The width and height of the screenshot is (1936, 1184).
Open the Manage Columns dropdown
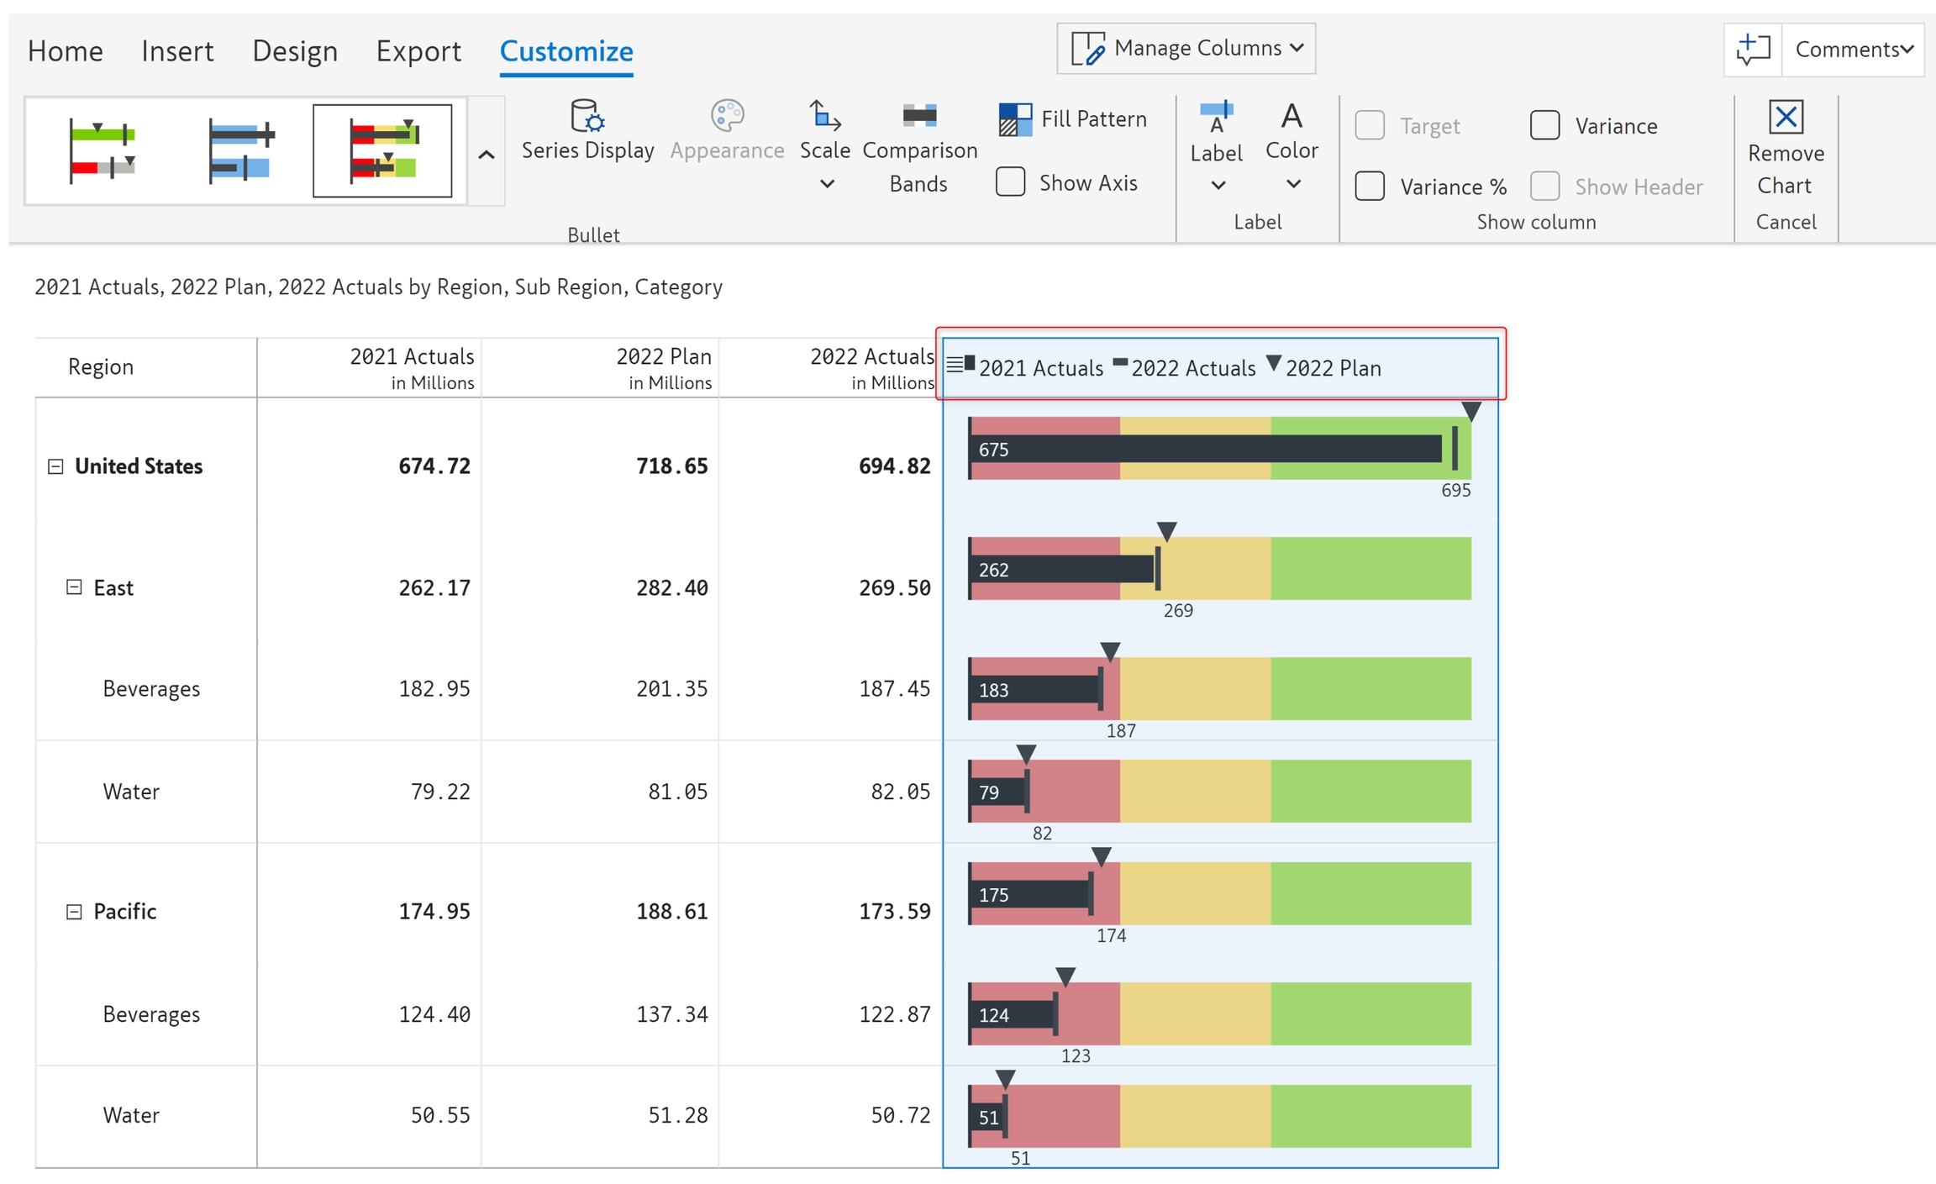1186,49
